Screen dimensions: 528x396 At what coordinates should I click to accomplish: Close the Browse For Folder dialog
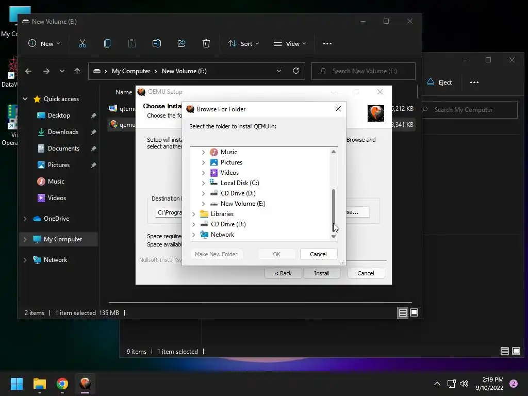pyautogui.click(x=338, y=109)
